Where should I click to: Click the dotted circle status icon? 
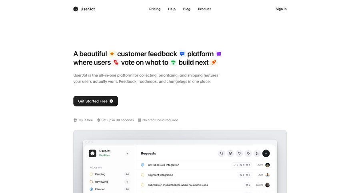click(239, 153)
